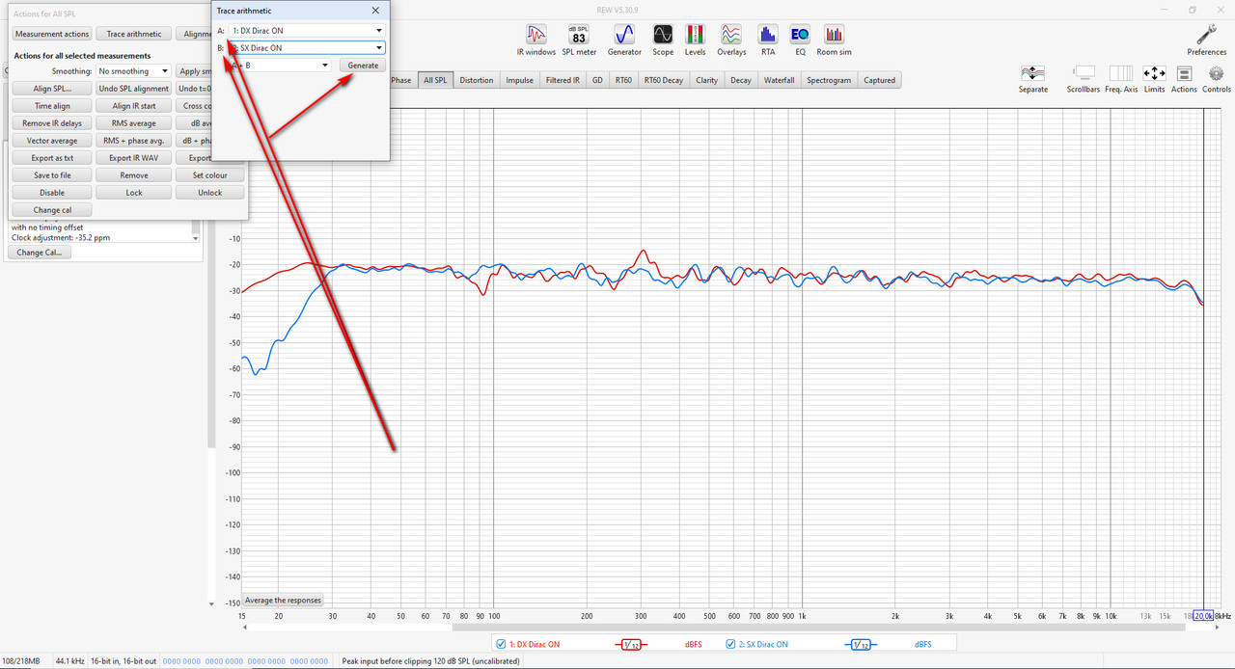Open the Smoothing dropdown

[133, 71]
